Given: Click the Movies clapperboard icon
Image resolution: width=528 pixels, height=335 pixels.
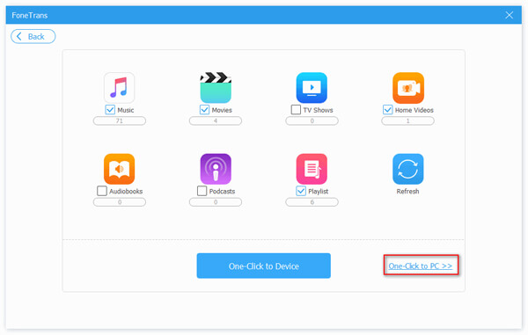Looking at the screenshot, I should 216,87.
